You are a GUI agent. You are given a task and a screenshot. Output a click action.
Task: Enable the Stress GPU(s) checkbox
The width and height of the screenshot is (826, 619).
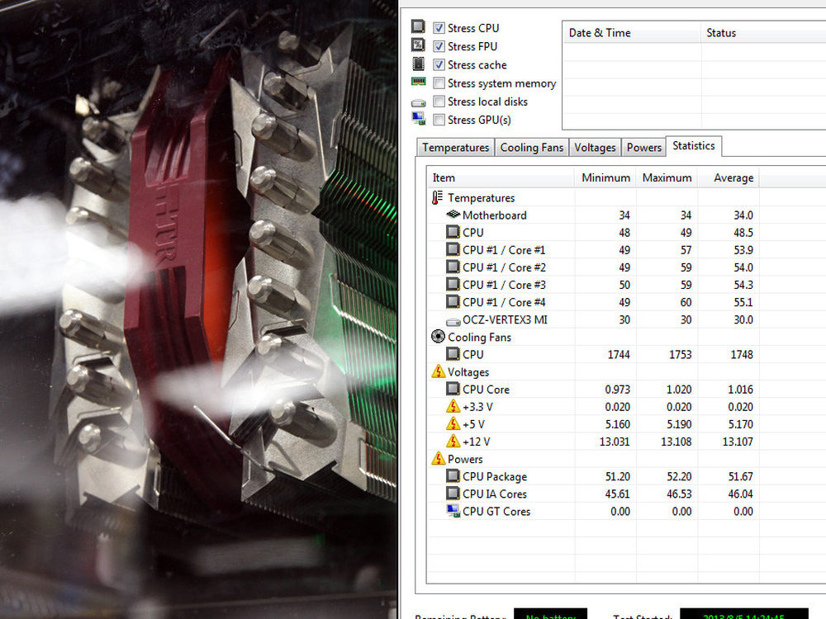tap(439, 120)
